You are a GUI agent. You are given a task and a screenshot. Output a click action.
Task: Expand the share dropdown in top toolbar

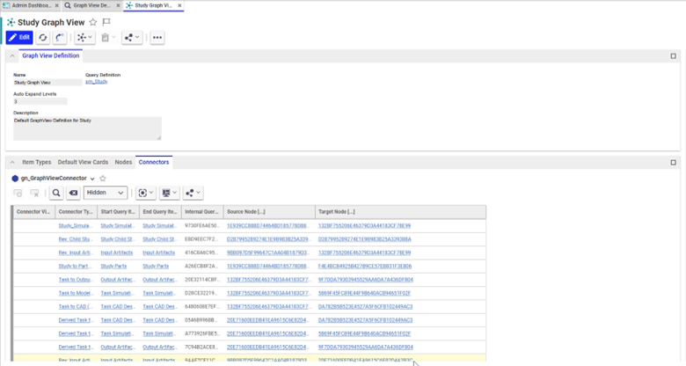pyautogui.click(x=132, y=38)
